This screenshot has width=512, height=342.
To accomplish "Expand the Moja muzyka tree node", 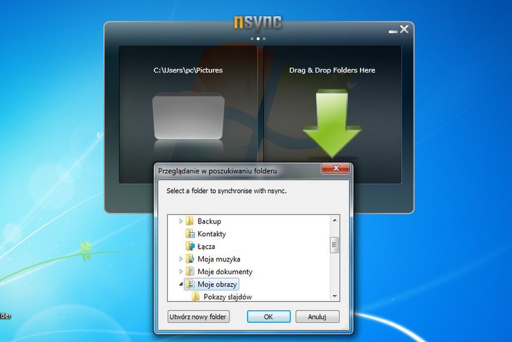I will [181, 259].
